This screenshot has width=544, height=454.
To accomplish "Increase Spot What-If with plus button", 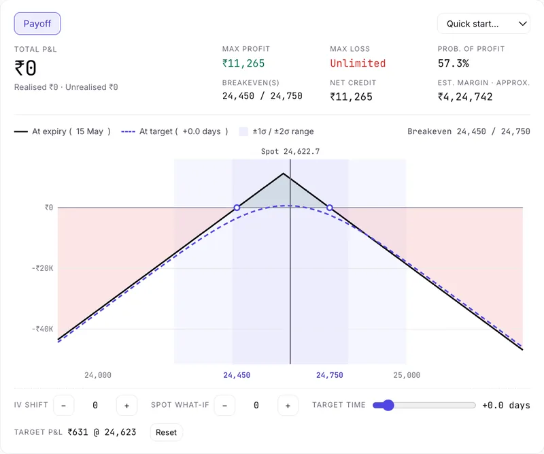I will [288, 406].
